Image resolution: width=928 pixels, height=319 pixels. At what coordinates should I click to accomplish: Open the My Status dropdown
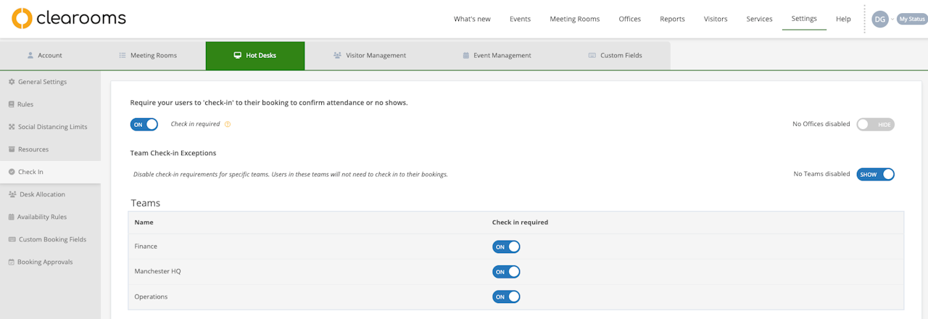911,20
